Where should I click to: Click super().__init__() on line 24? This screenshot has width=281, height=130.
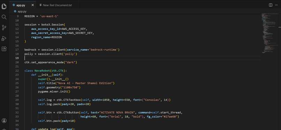click(x=53, y=79)
